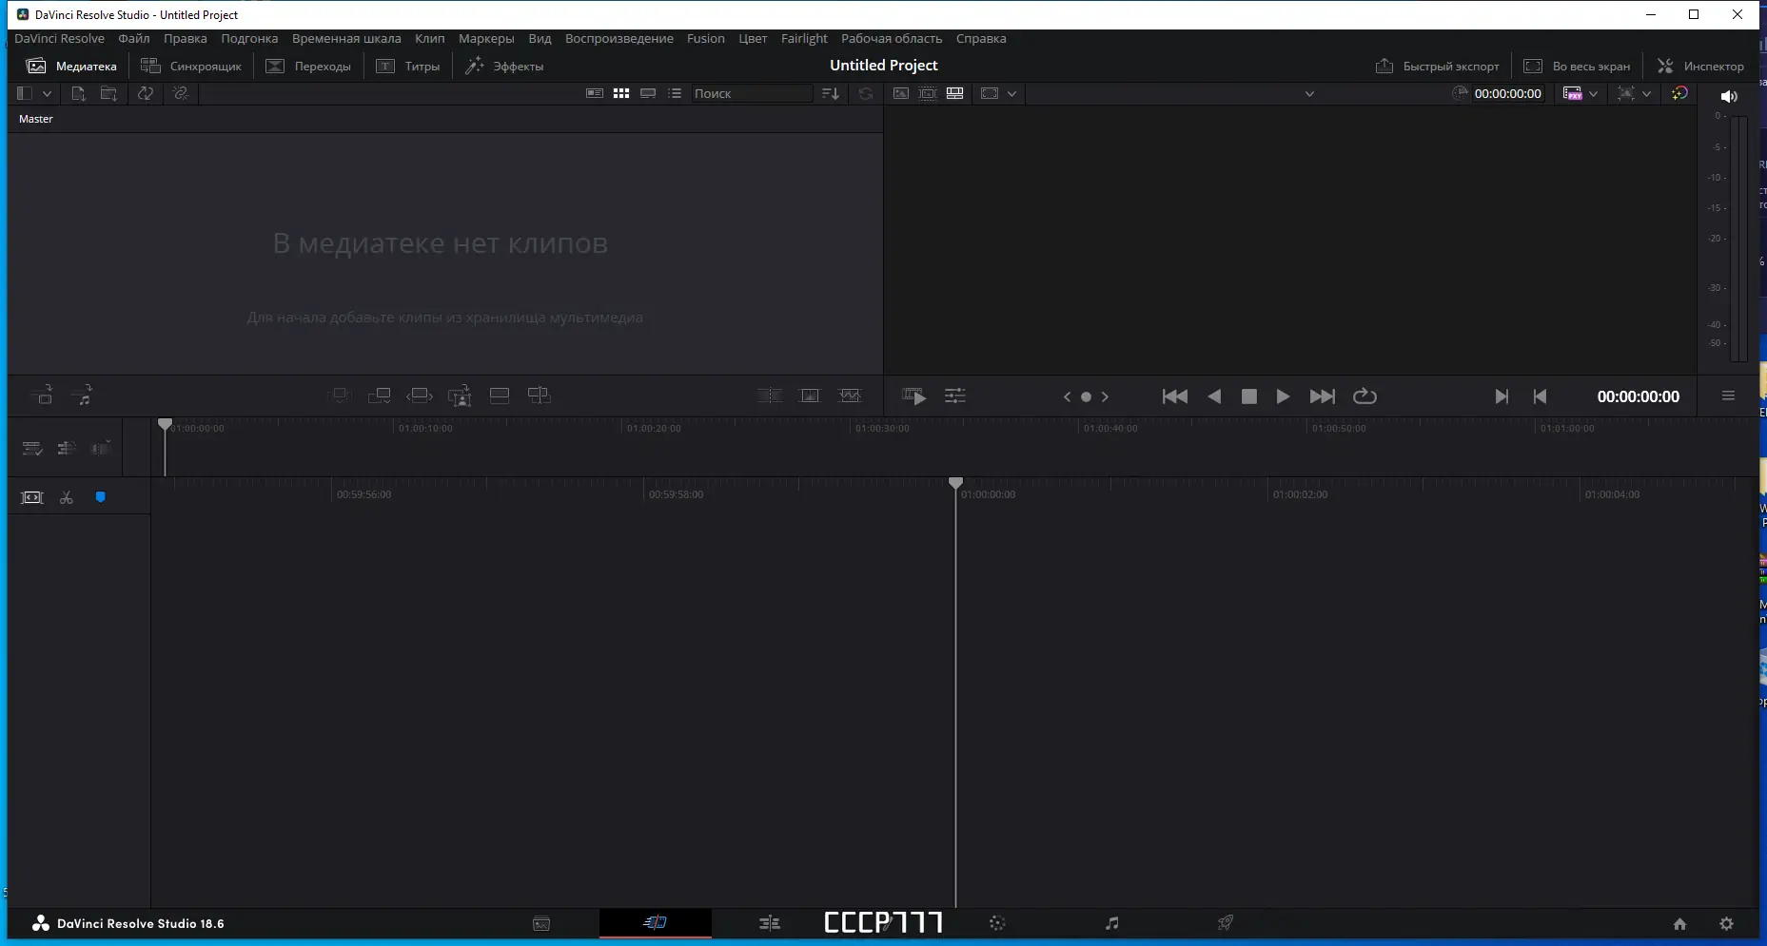
Task: Click the Relink media icon
Action: [181, 93]
